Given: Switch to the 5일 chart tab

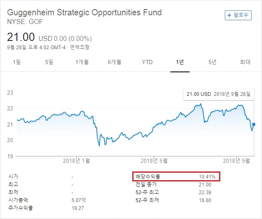Looking at the screenshot, I should [x=49, y=62].
